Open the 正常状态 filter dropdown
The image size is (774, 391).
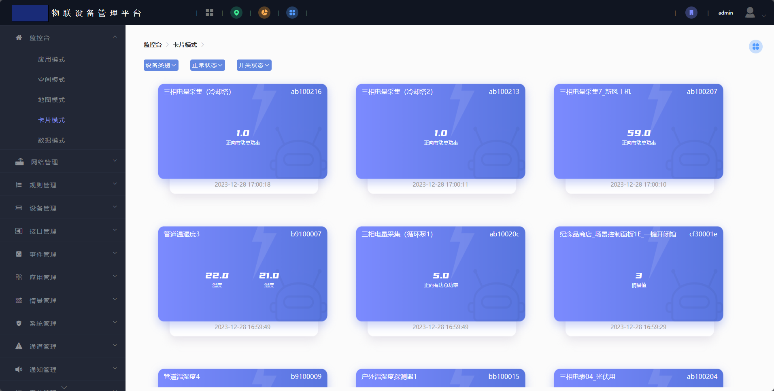pos(207,65)
